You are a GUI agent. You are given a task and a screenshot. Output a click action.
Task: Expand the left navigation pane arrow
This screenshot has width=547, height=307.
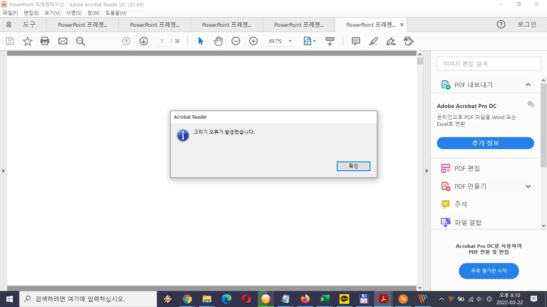tap(3, 171)
